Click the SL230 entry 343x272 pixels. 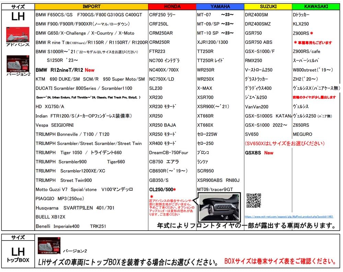(x=155, y=88)
